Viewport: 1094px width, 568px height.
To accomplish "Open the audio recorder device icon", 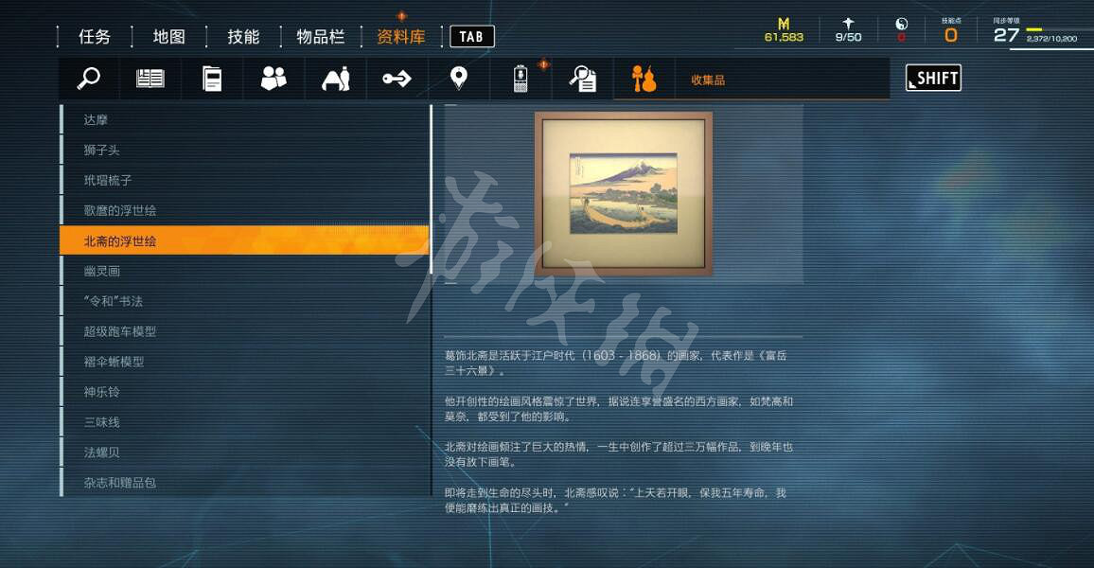I will point(521,79).
